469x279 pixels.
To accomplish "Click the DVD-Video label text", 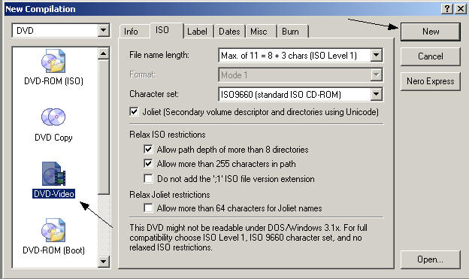I will coord(53,194).
